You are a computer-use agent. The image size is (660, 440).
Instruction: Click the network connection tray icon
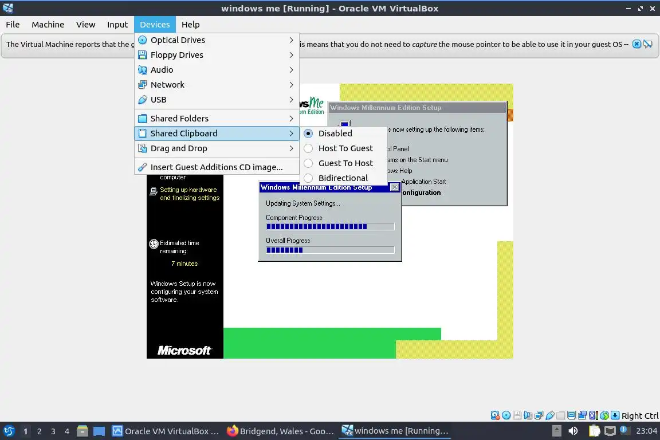pyautogui.click(x=610, y=431)
